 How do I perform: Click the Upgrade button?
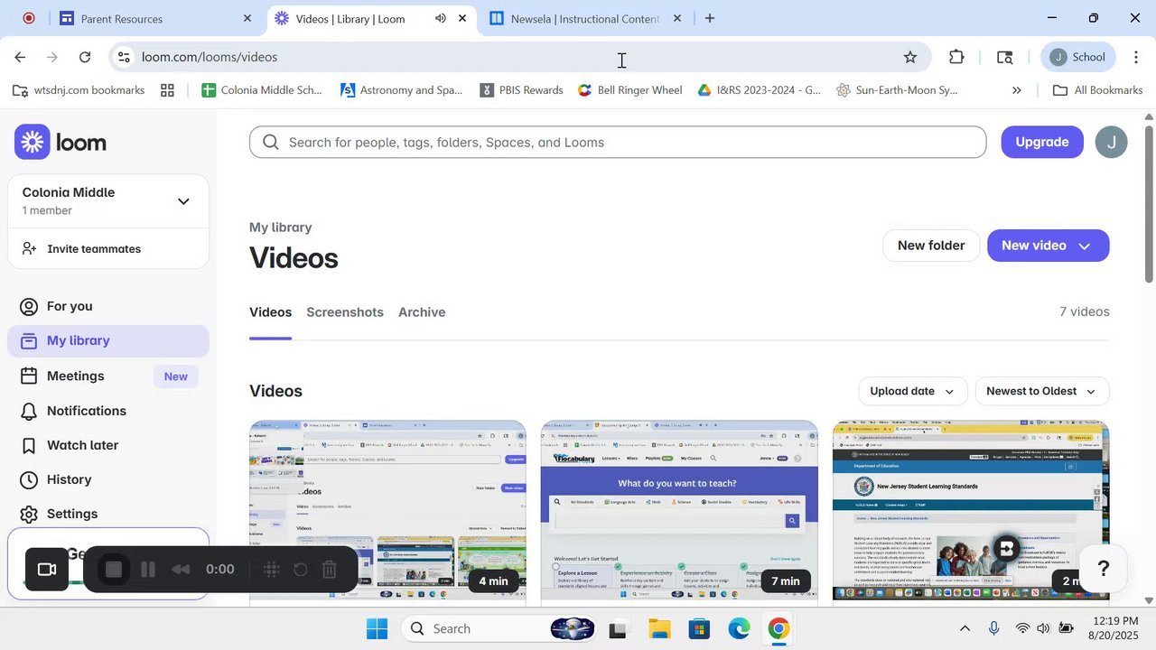point(1041,142)
